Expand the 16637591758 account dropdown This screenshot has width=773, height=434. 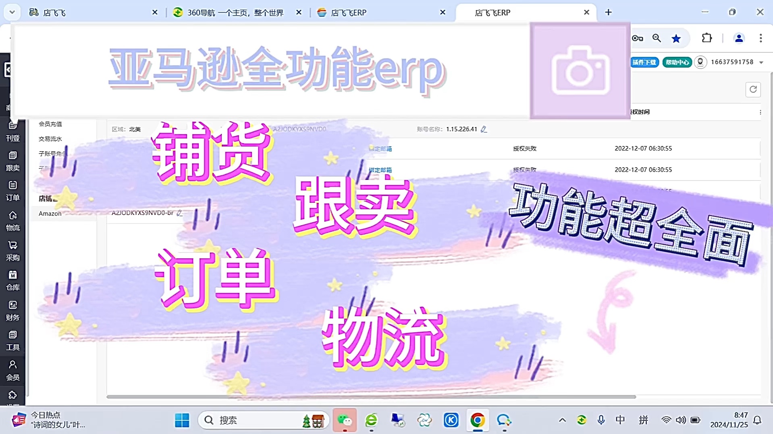coord(761,62)
